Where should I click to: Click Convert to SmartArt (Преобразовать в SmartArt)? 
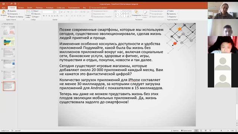102,17
